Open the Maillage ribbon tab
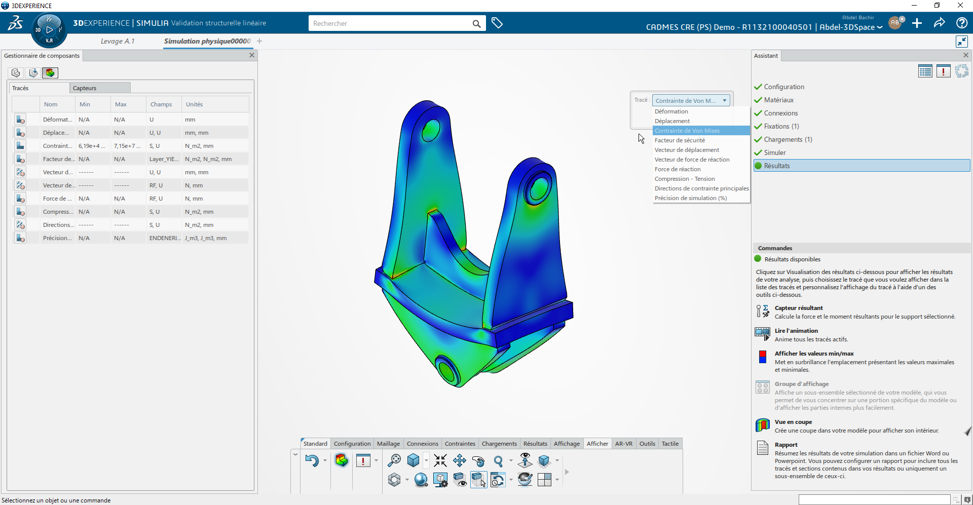Screen dimensions: 973x505 [388, 443]
